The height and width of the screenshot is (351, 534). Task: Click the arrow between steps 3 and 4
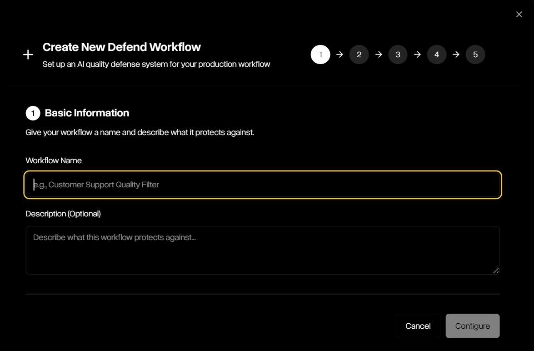click(417, 54)
